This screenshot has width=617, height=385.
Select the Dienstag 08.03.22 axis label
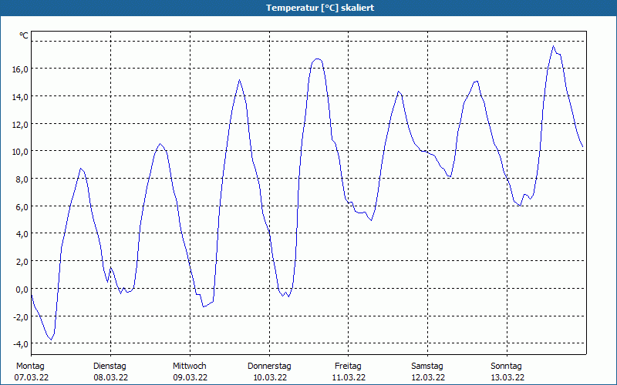click(110, 371)
